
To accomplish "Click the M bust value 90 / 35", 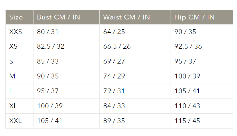I will [x=48, y=76].
